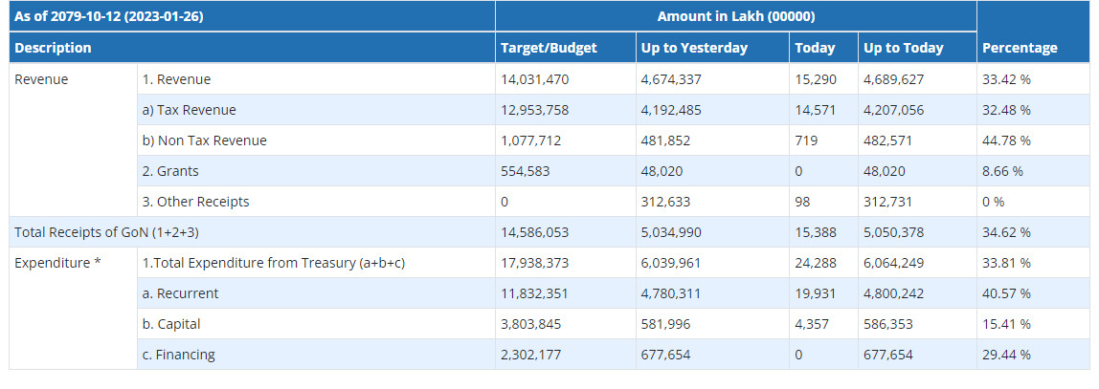Click the Up to Yesterday column header
Image resolution: width=1099 pixels, height=389 pixels.
[694, 48]
